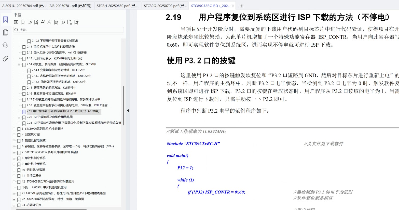Delete bookmark using the X bookmark icon
The image size is (399, 210).
tap(30, 22)
